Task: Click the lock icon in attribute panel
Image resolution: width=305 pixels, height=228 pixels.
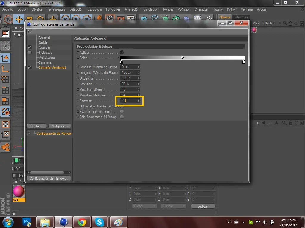Action: click(291, 123)
